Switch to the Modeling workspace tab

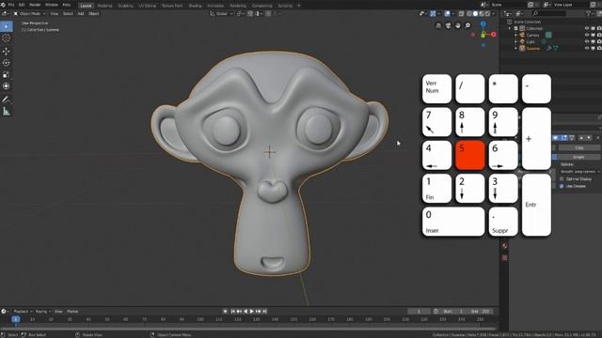pyautogui.click(x=104, y=6)
